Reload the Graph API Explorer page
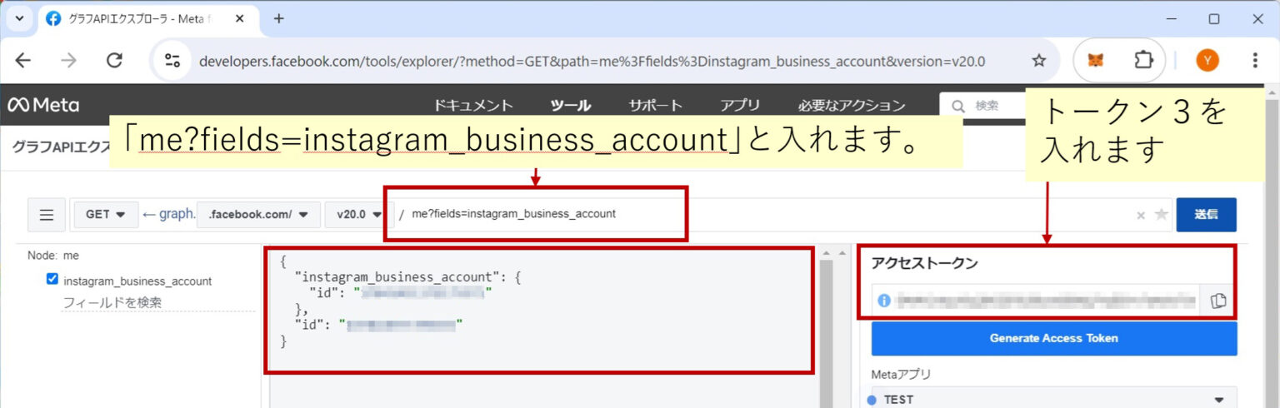 [115, 61]
